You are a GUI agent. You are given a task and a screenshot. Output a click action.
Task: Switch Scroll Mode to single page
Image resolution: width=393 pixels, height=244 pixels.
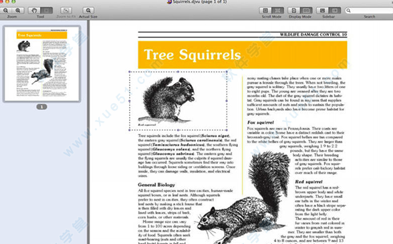coord(265,10)
